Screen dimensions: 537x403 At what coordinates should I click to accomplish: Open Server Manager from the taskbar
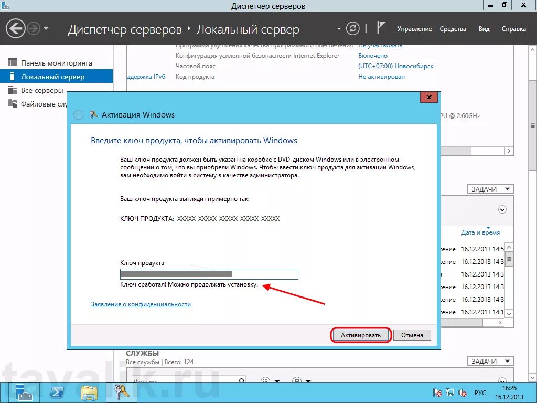[24, 393]
